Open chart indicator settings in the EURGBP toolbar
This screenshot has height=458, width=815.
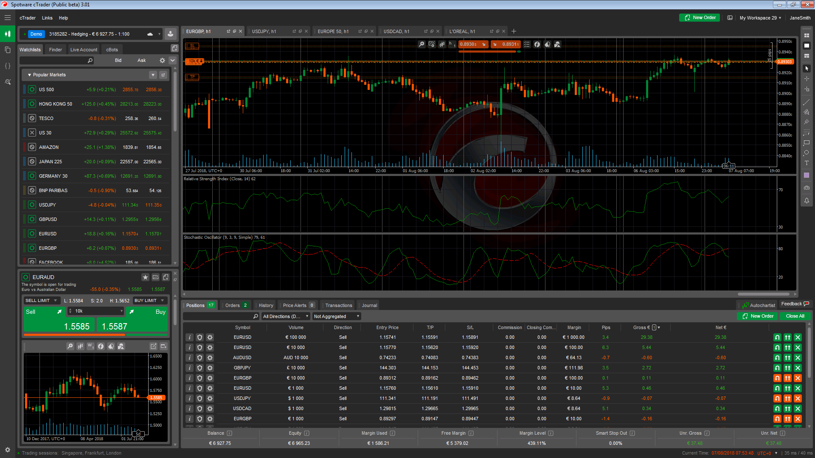pyautogui.click(x=432, y=45)
